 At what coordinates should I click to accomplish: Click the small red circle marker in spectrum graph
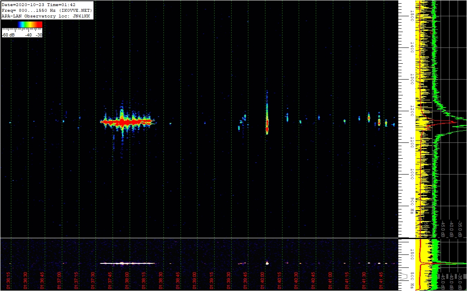pos(431,32)
